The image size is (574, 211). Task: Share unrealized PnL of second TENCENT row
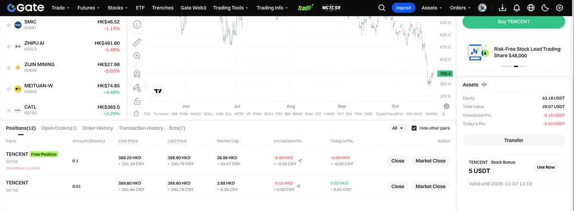pos(298,186)
